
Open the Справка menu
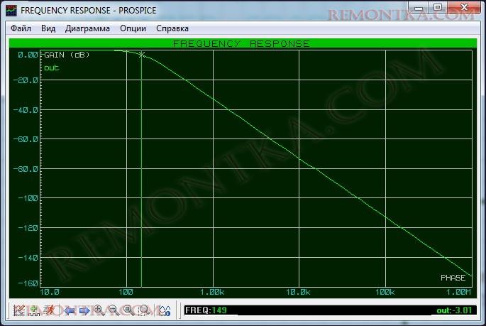pyautogui.click(x=172, y=28)
